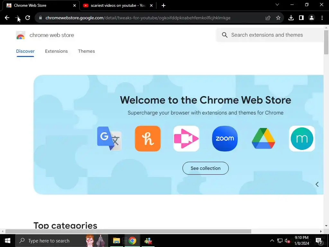Click the Welcome to the Chrome Web Store heading
This screenshot has height=247, width=329.
click(205, 100)
